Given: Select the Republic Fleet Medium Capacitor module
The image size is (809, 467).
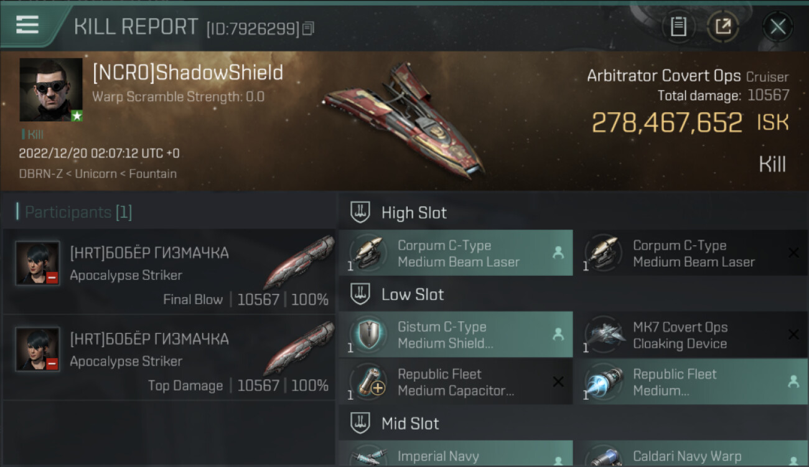Looking at the screenshot, I should tap(456, 382).
